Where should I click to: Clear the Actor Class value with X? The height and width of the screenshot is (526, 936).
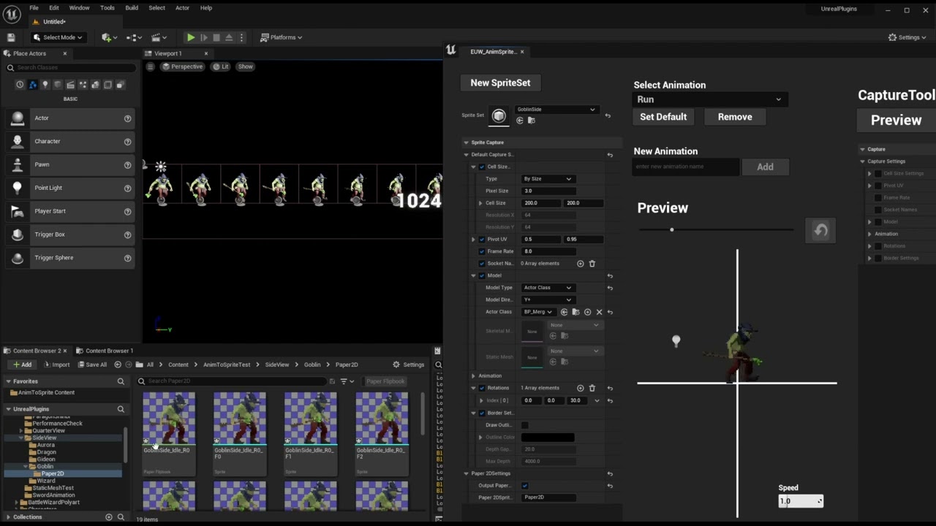click(x=600, y=312)
